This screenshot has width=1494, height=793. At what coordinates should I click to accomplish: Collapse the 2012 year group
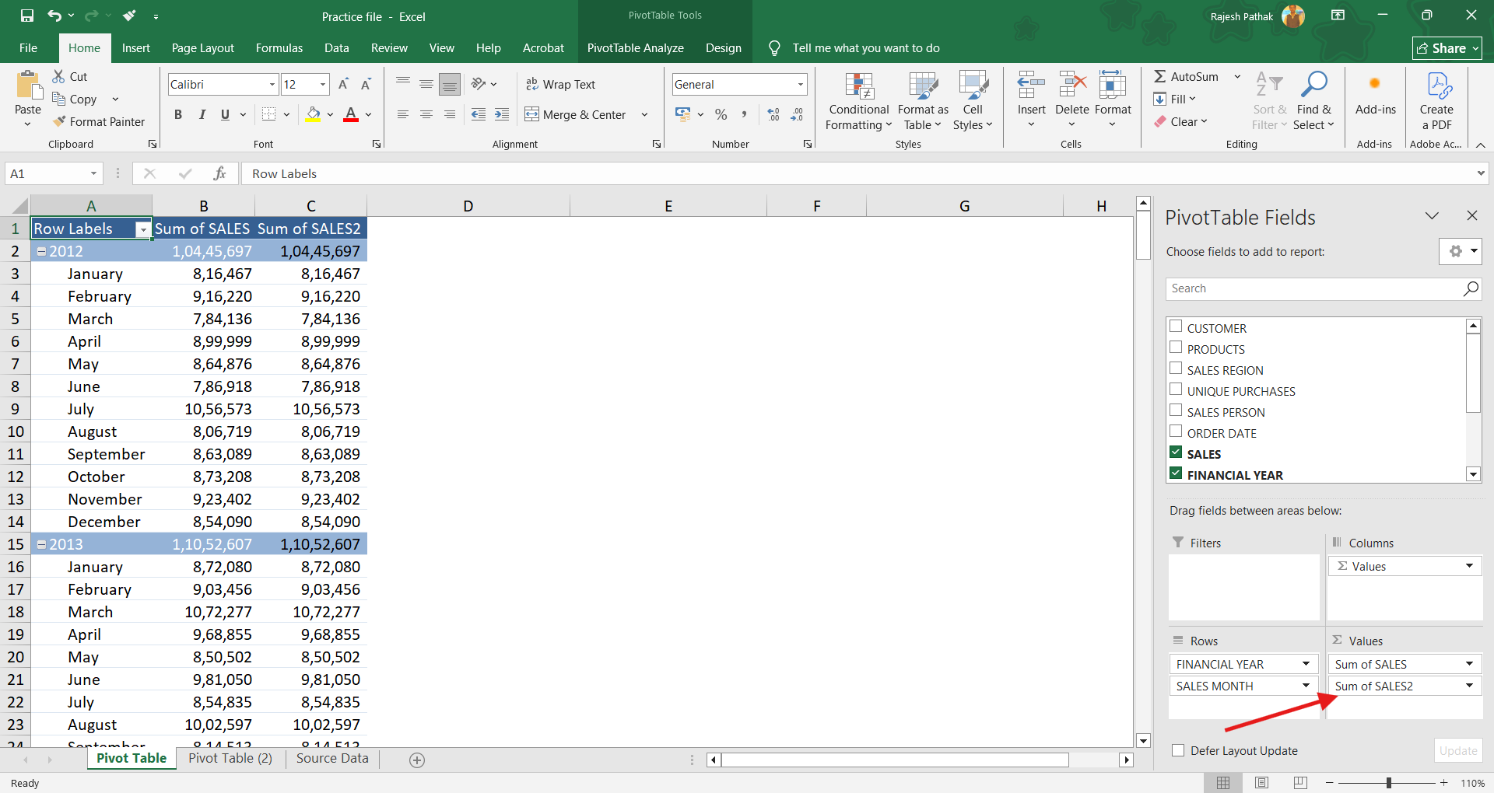(x=41, y=252)
